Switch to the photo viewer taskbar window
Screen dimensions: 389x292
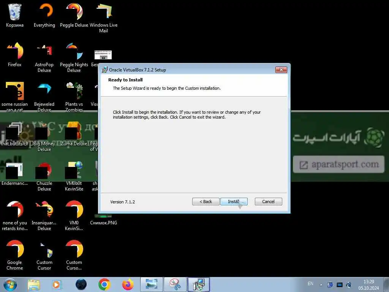pyautogui.click(x=152, y=284)
